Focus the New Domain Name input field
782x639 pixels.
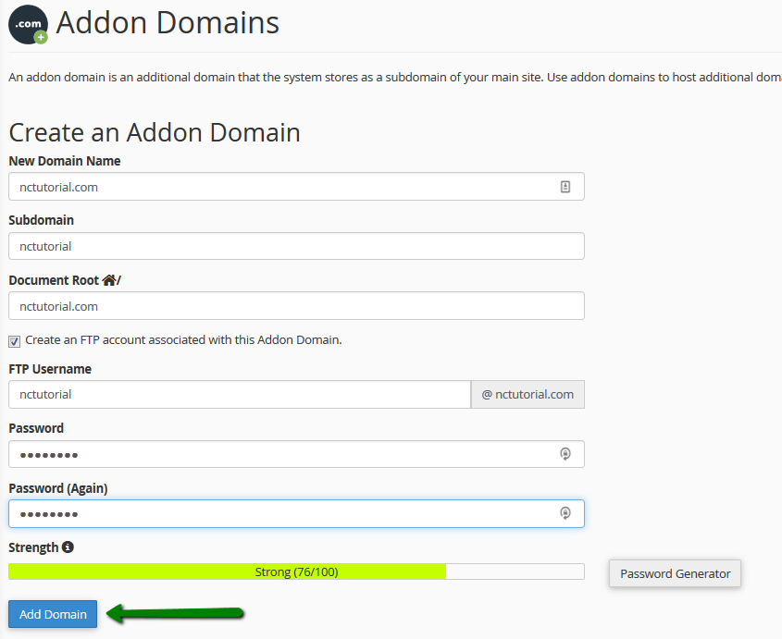(x=278, y=187)
